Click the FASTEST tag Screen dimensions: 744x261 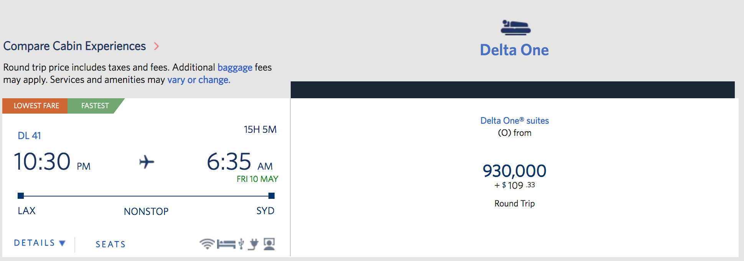[95, 106]
